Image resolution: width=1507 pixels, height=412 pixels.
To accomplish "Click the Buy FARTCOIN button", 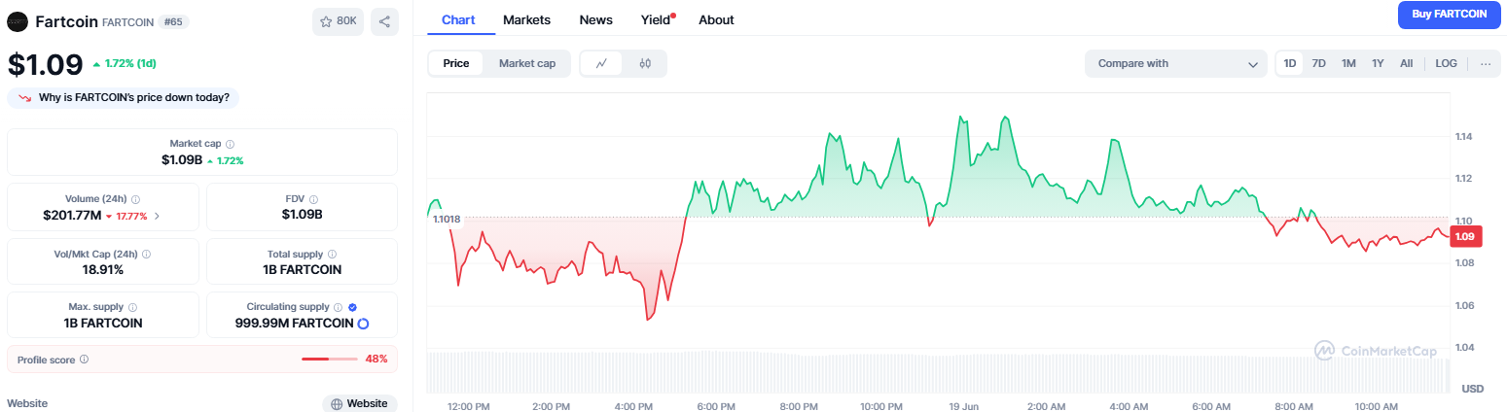I will click(x=1449, y=15).
